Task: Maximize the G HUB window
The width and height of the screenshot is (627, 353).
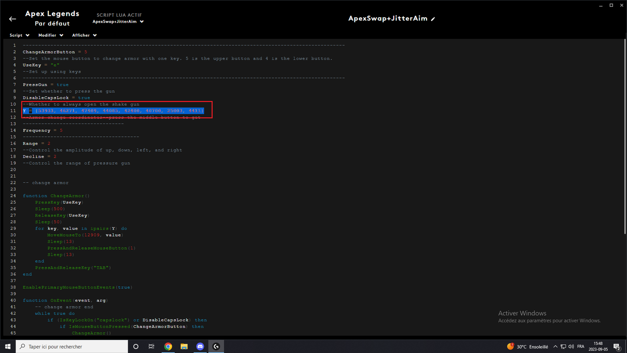Action: 611,5
